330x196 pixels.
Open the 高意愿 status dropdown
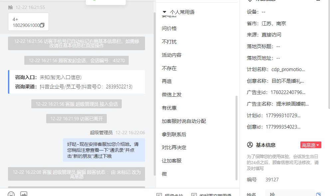tap(311, 145)
